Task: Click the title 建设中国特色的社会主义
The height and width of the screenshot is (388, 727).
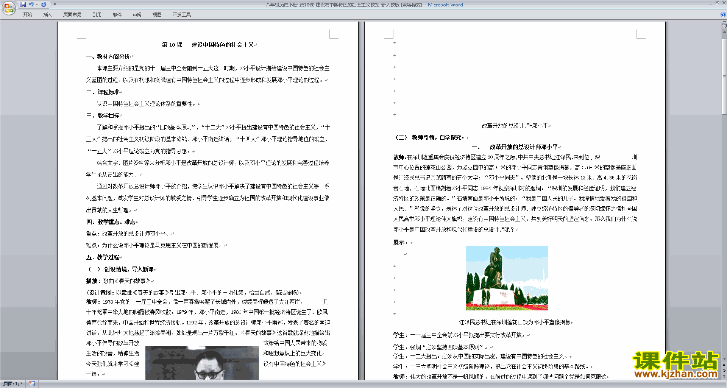Action: click(x=223, y=45)
